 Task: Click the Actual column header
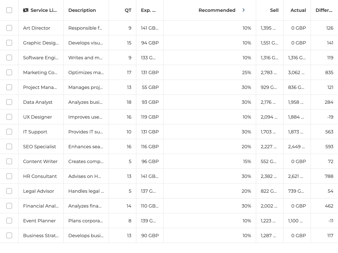pos(298,10)
